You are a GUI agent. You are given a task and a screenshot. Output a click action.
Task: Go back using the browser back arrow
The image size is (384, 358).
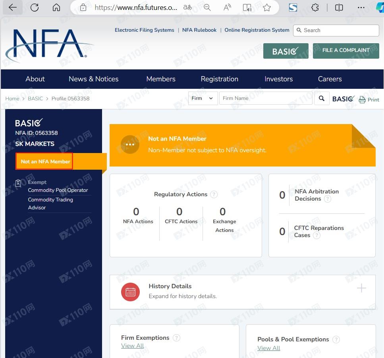pos(12,8)
